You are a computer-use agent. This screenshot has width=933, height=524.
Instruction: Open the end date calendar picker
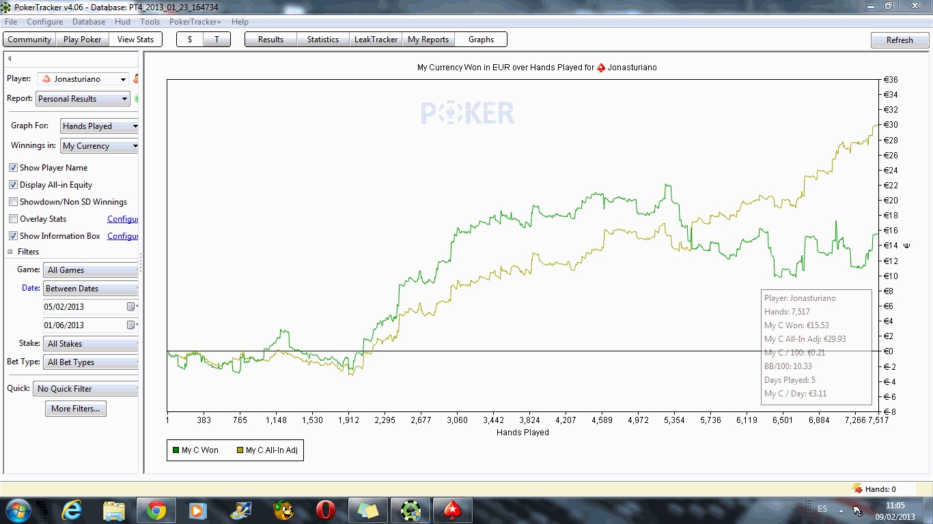click(x=131, y=325)
